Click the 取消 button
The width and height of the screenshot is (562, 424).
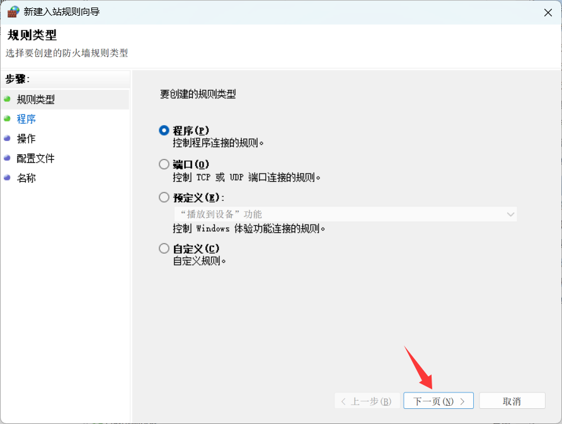(x=512, y=400)
